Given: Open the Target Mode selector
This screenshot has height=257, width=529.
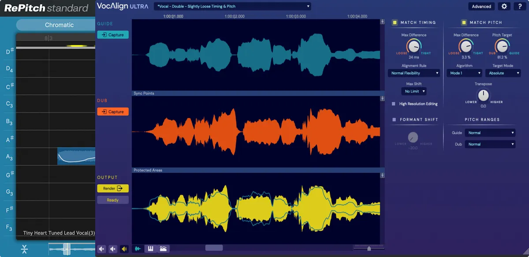Looking at the screenshot, I should tap(503, 73).
